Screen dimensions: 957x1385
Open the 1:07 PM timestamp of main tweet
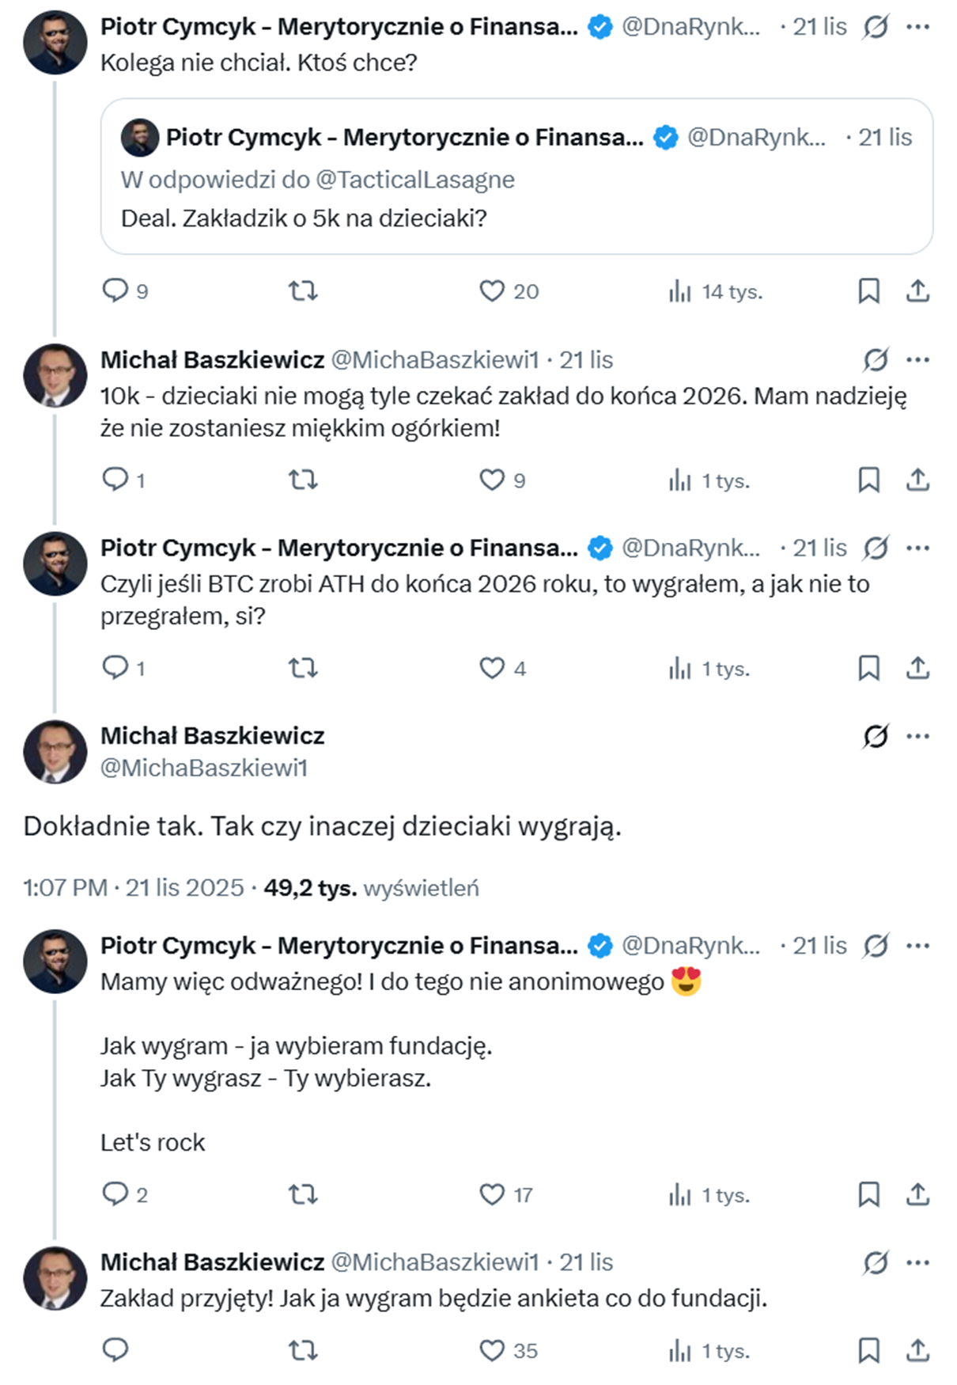[x=65, y=888]
